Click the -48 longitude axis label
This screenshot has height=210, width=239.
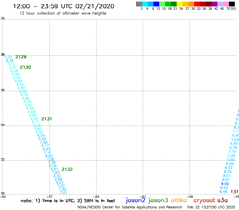pos(190,196)
